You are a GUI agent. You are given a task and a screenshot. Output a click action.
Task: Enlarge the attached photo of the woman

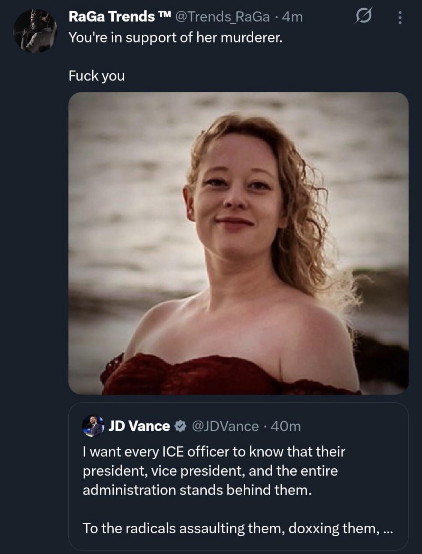click(x=238, y=243)
